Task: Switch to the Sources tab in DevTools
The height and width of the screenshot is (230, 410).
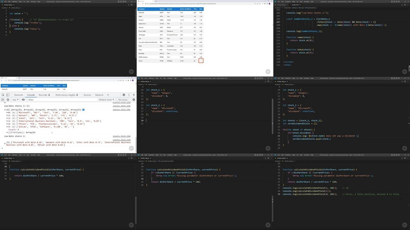Action: 87,95
